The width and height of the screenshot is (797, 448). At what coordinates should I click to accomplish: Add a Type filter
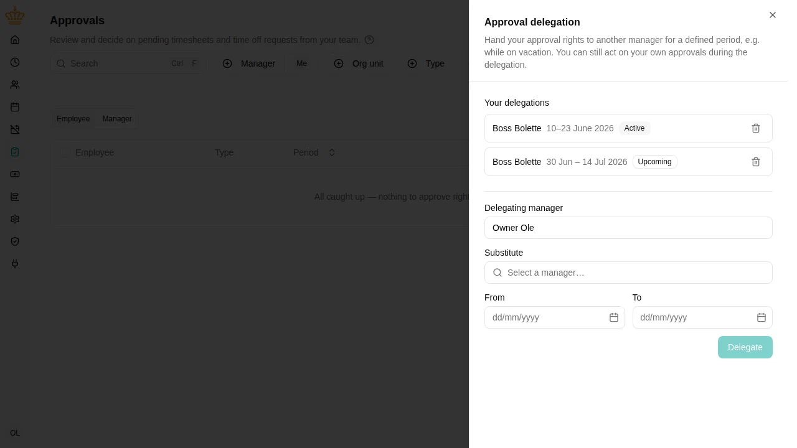[426, 63]
